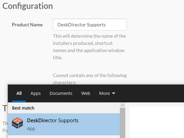
Task: Click the search results scroll up arrow
Action: (x=123, y=105)
